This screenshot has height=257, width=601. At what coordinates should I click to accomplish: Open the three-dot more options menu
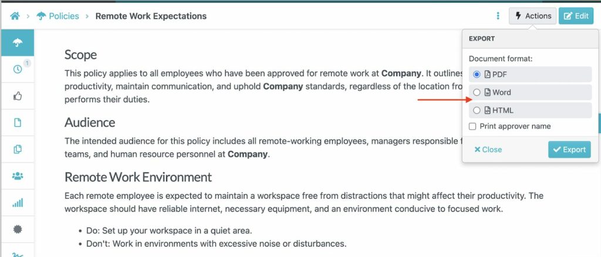(498, 16)
